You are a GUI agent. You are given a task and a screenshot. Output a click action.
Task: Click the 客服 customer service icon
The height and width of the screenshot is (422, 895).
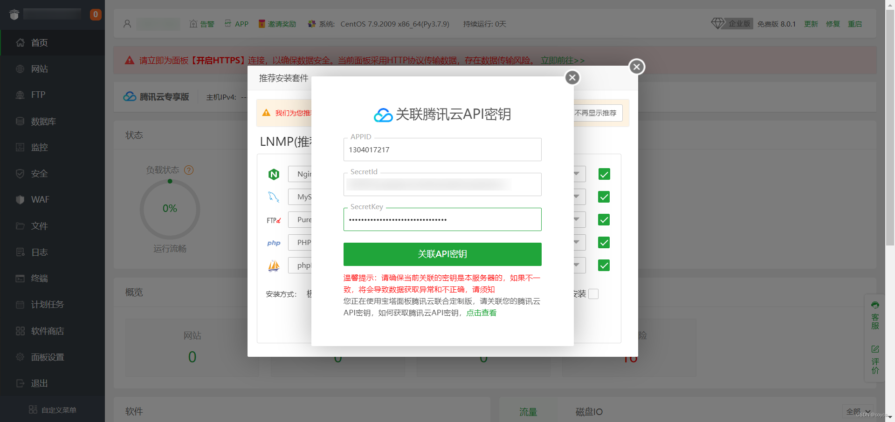click(x=875, y=305)
